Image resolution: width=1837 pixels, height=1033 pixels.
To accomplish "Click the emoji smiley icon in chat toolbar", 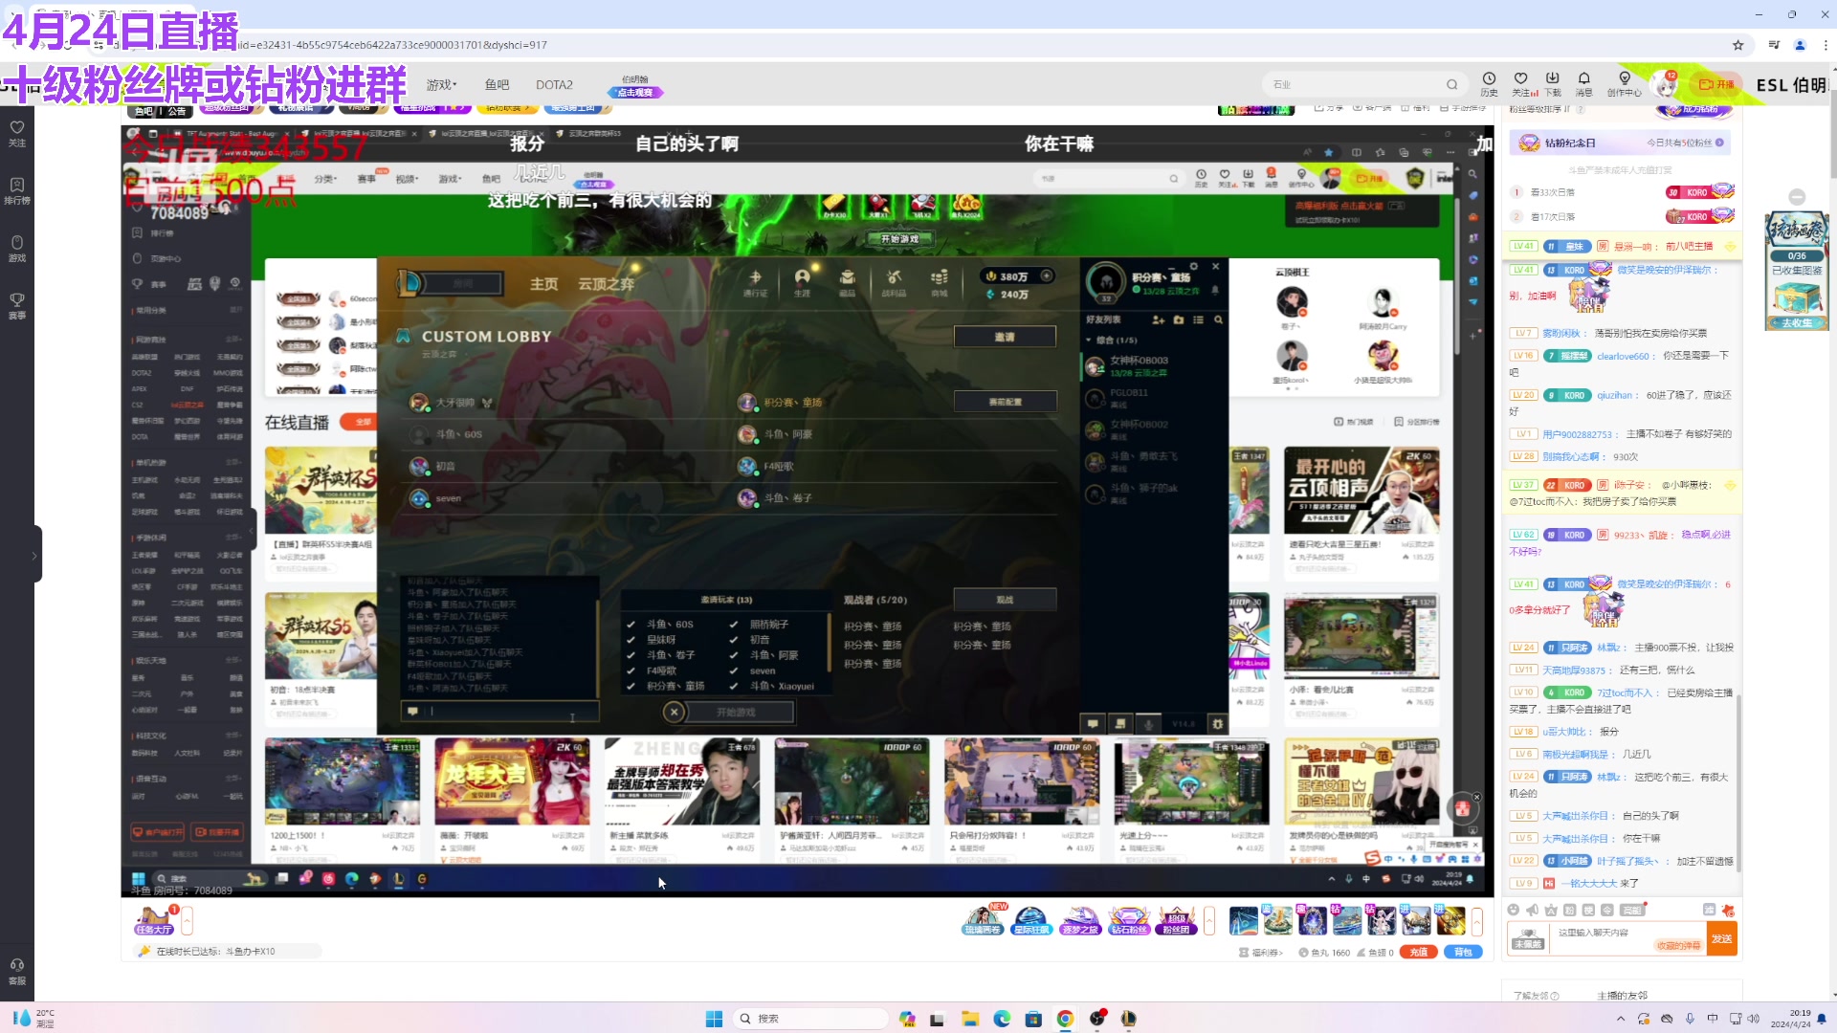I will [x=1513, y=910].
